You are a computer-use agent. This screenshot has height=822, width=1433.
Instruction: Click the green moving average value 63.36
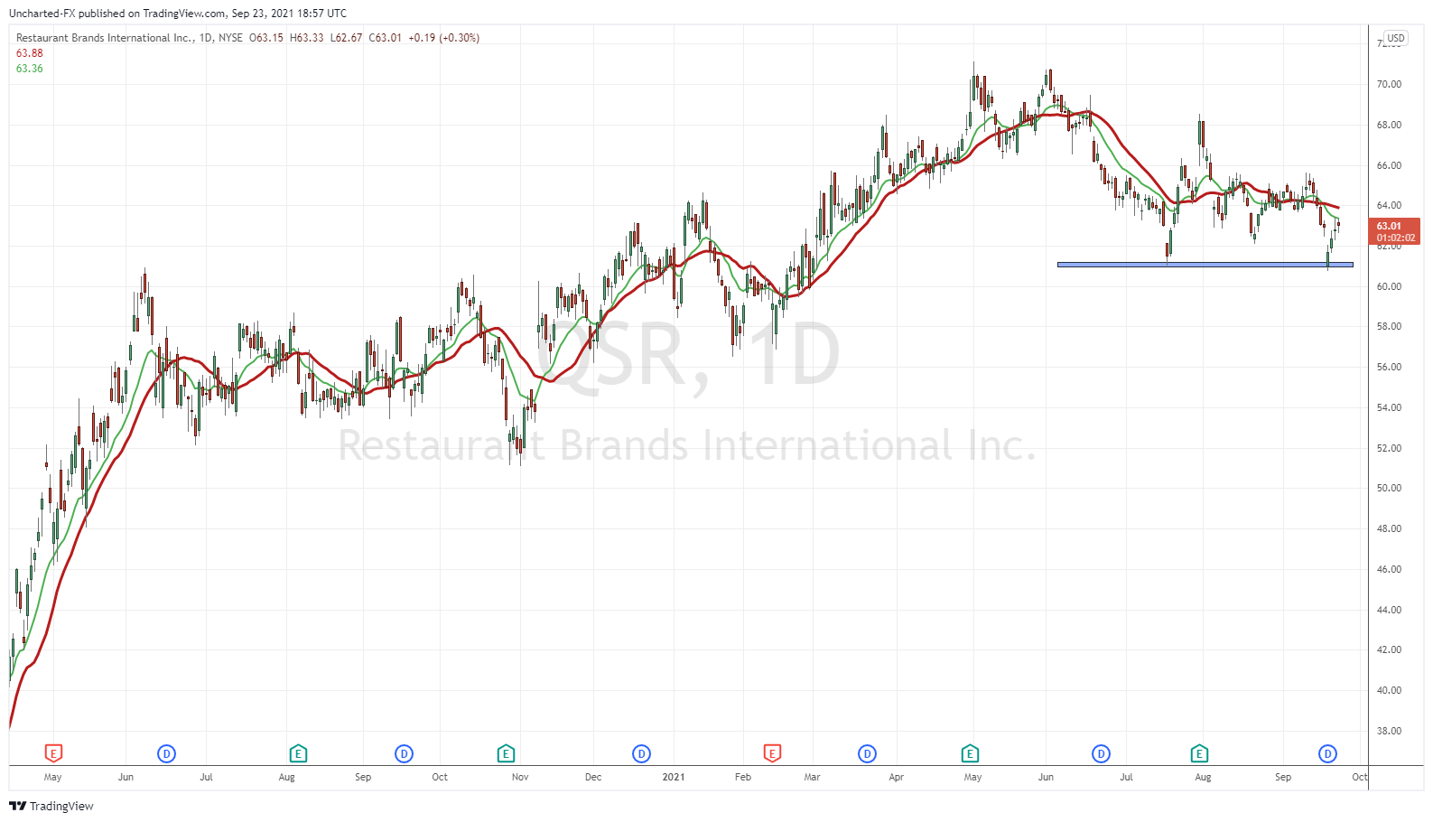click(29, 69)
